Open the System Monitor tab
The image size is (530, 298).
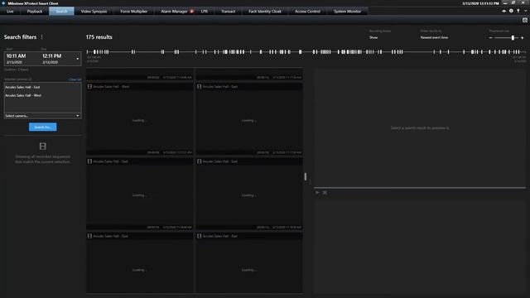pyautogui.click(x=347, y=11)
